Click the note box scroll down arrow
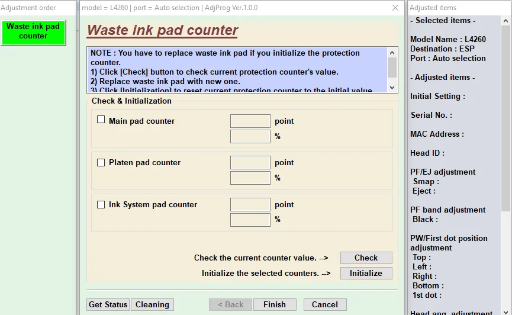The width and height of the screenshot is (512, 315). coord(392,88)
